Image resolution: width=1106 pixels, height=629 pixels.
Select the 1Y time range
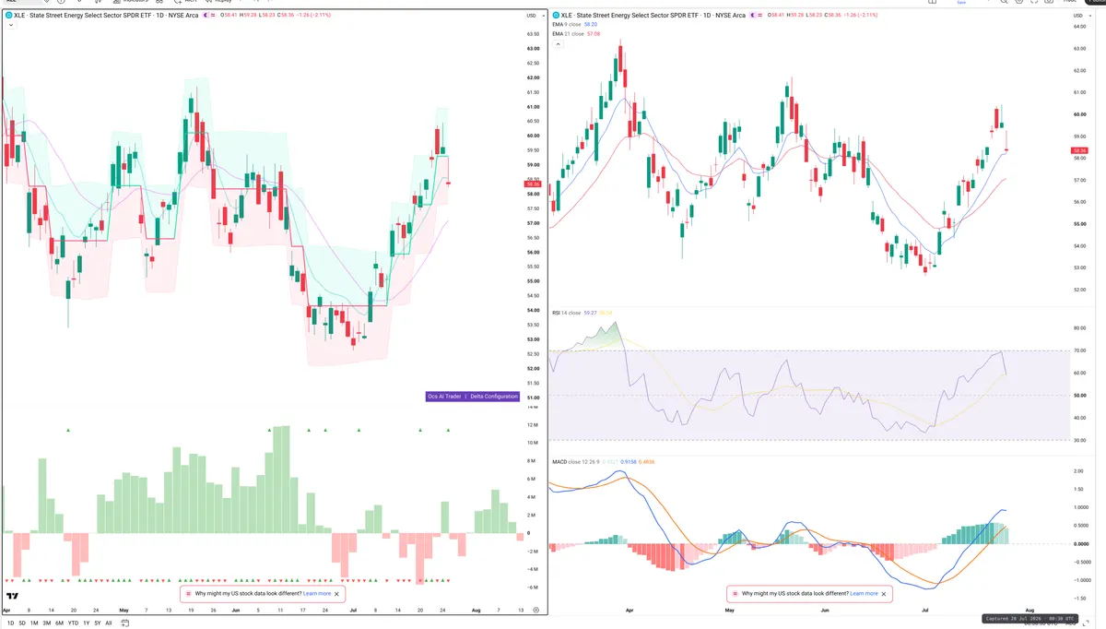pos(87,623)
